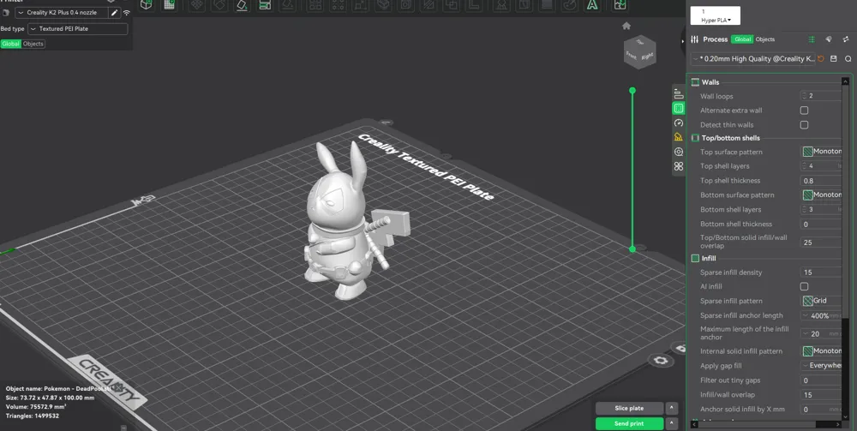The width and height of the screenshot is (857, 431).
Task: Click the Wi-Fi printer connection icon
Action: coord(126,13)
